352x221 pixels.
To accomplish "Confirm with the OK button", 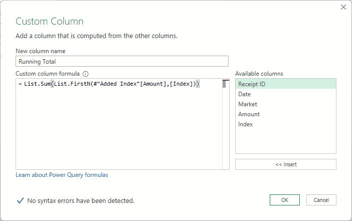I will click(285, 200).
